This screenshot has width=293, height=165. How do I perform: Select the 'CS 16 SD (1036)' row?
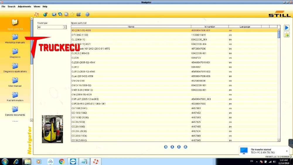[174, 117]
